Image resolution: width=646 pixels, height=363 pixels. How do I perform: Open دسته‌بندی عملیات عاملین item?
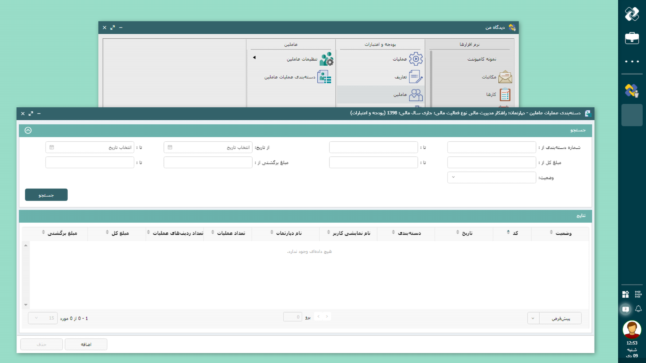point(324,77)
